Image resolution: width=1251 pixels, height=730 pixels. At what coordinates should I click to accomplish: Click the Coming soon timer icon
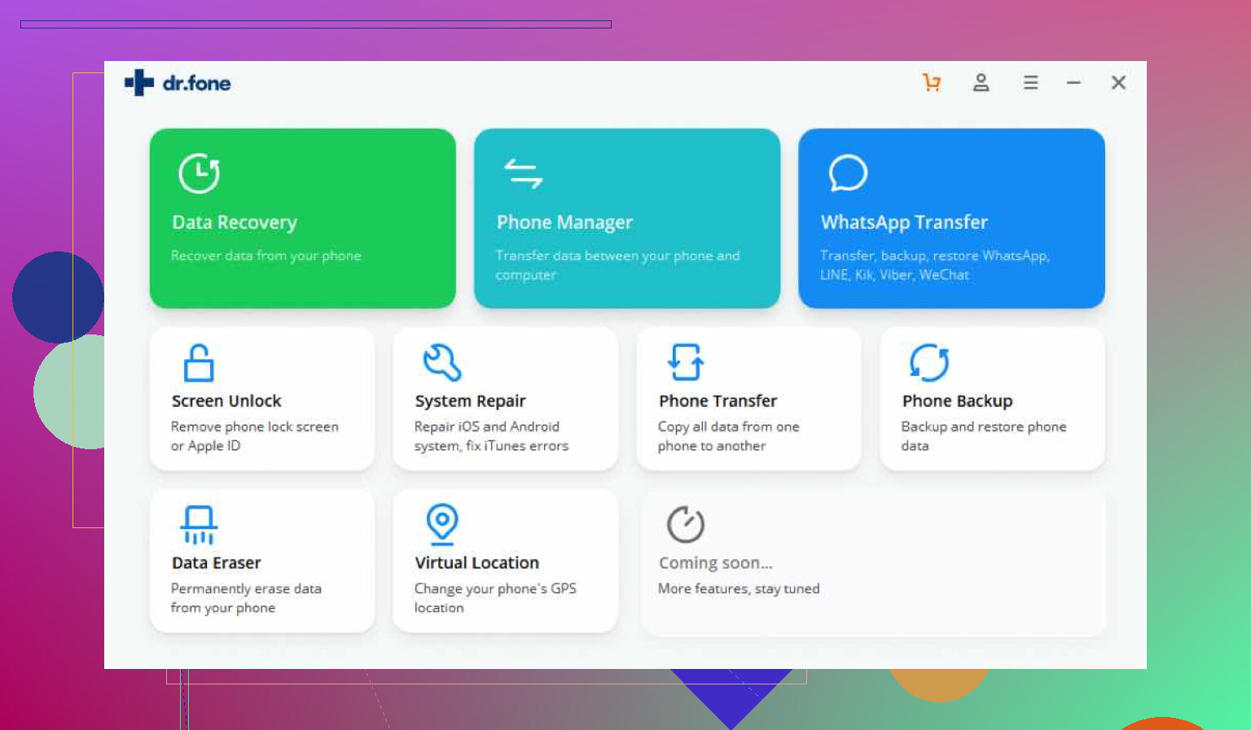[x=686, y=524]
